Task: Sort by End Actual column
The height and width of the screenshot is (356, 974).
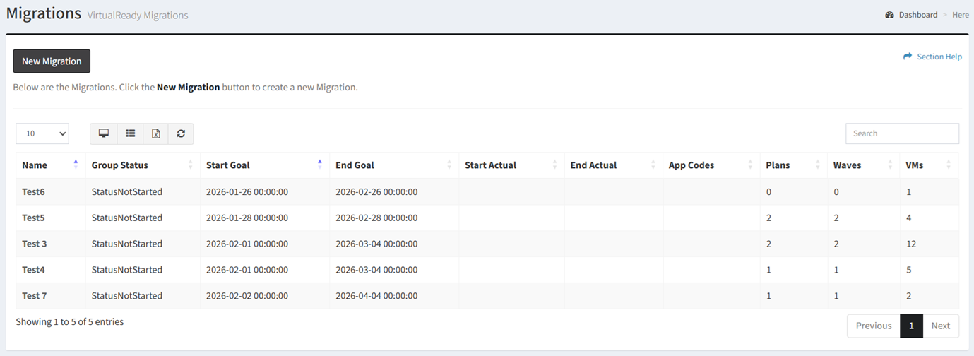Action: tap(614, 165)
